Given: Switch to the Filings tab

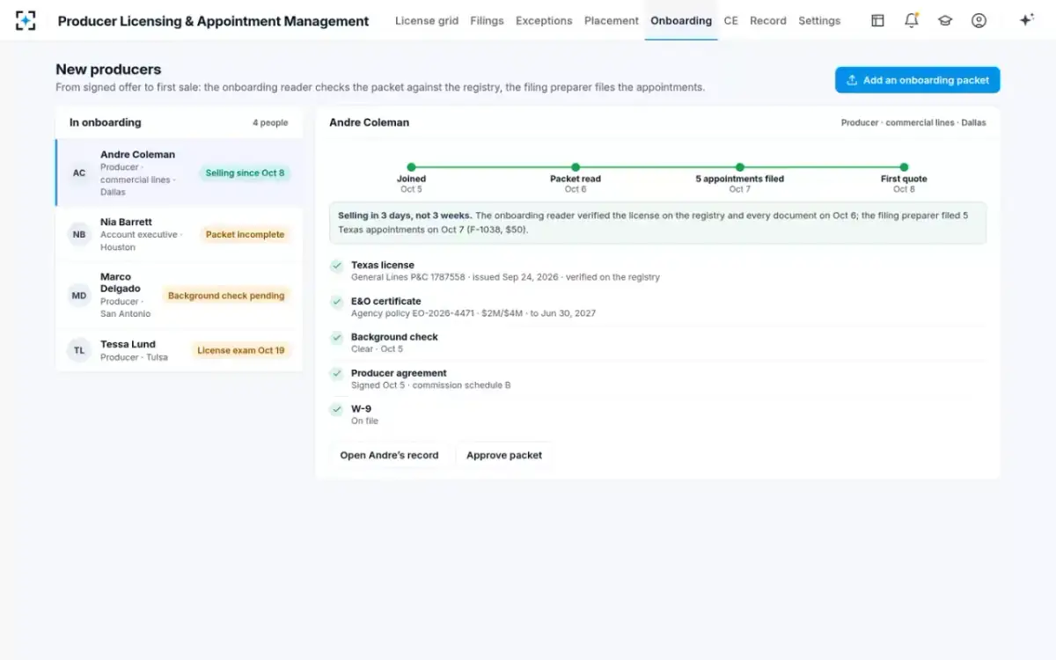Looking at the screenshot, I should [487, 20].
